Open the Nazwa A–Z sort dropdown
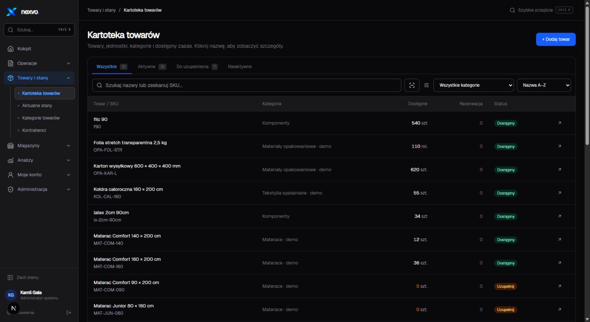The height and width of the screenshot is (322, 590). coord(544,85)
